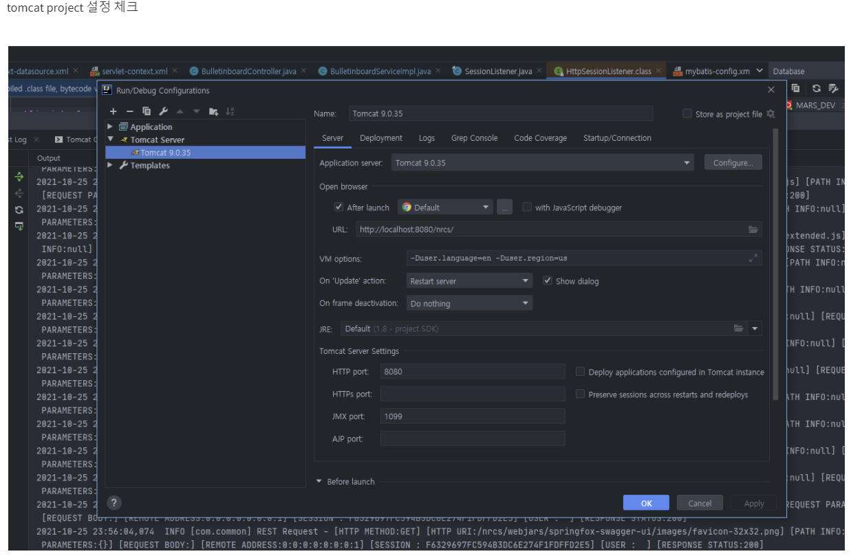
Task: Sort configurations alphabetically
Action: 230,111
